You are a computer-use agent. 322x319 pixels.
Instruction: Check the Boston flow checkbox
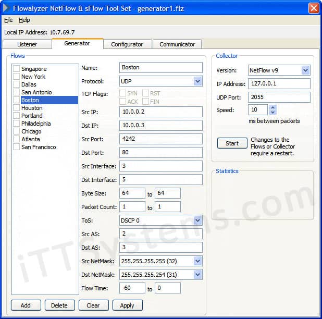(x=17, y=100)
